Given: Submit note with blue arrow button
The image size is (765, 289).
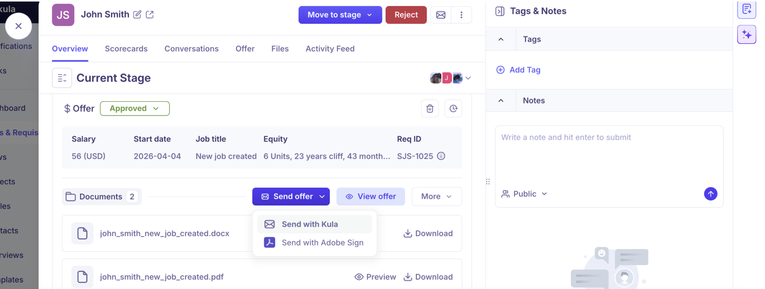Looking at the screenshot, I should pyautogui.click(x=710, y=194).
